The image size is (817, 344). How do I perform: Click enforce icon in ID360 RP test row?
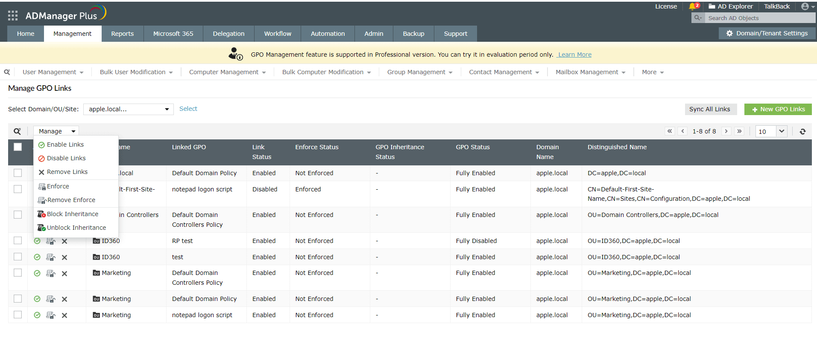[x=51, y=241]
